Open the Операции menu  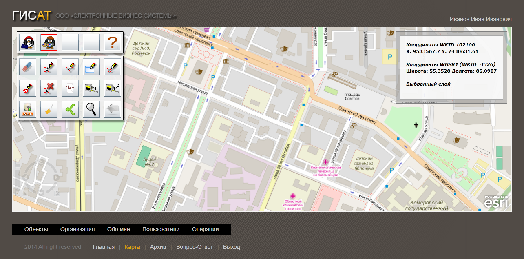tap(205, 229)
